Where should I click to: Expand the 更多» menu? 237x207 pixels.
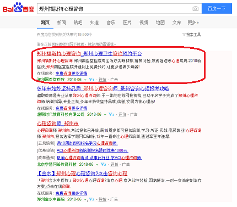[193, 23]
